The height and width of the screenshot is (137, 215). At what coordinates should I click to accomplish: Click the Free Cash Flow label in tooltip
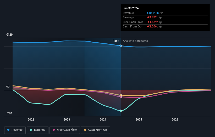(x=133, y=22)
